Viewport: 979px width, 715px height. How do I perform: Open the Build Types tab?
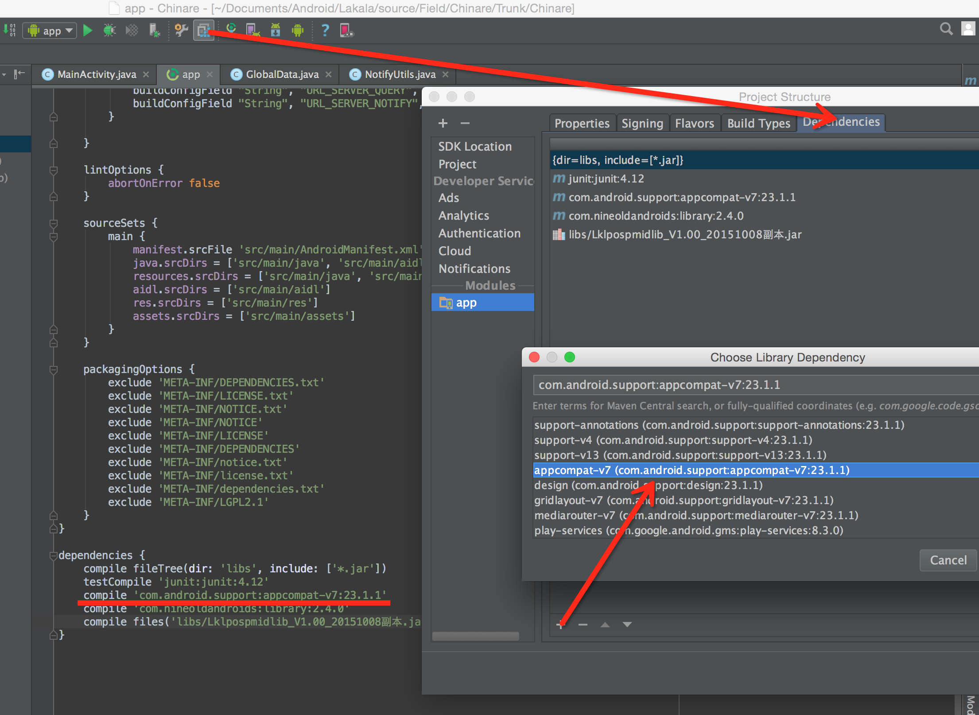click(758, 124)
